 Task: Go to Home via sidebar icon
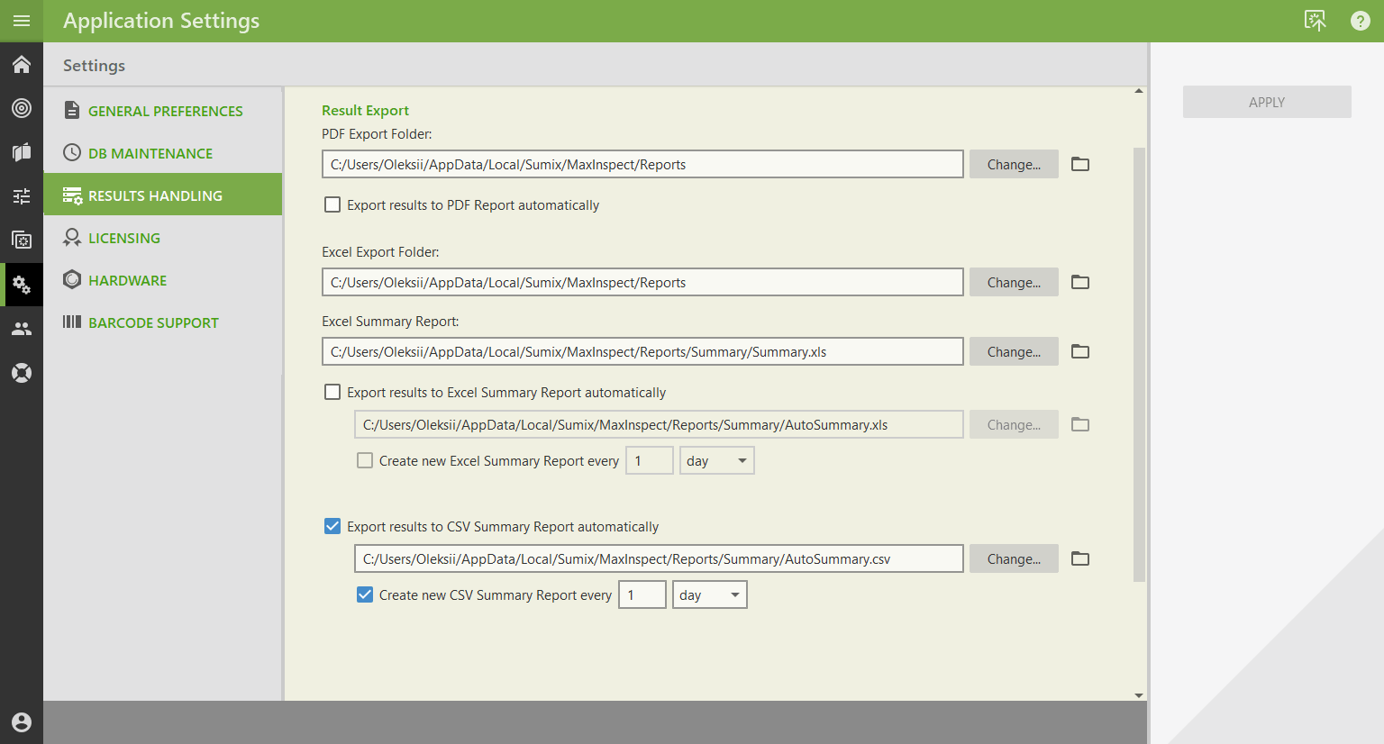[x=22, y=65]
